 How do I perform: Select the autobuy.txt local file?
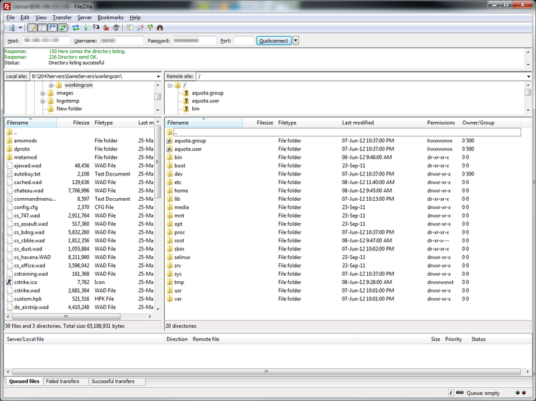click(x=27, y=174)
